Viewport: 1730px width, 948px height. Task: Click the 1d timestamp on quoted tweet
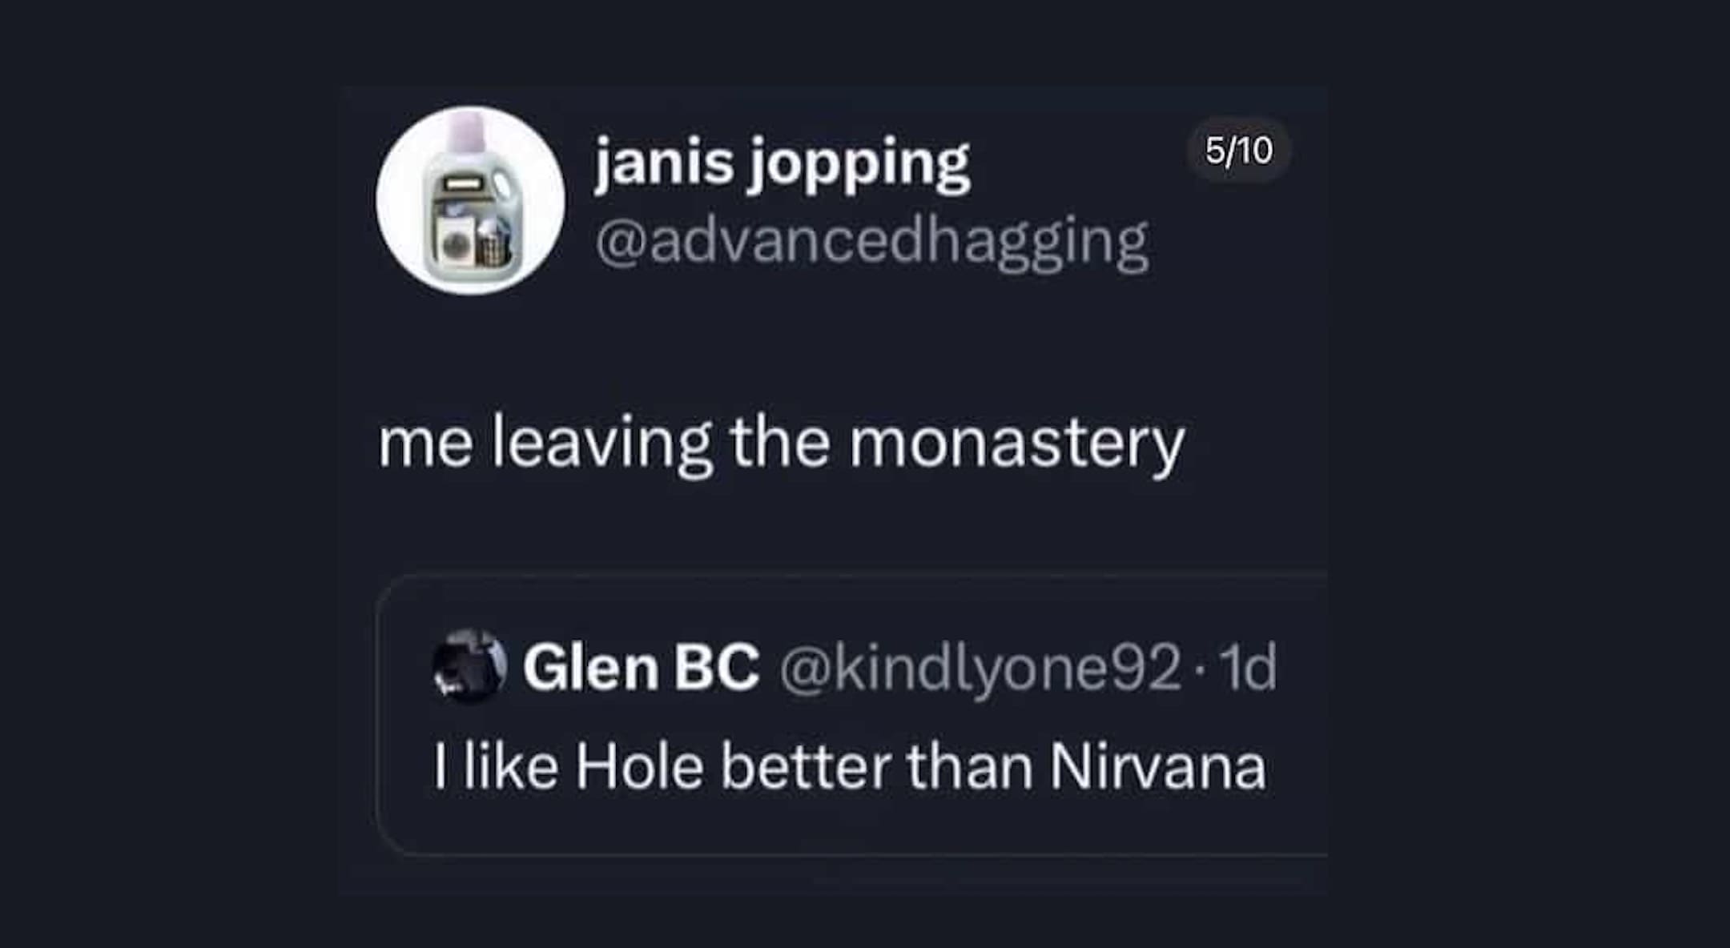(x=1247, y=668)
